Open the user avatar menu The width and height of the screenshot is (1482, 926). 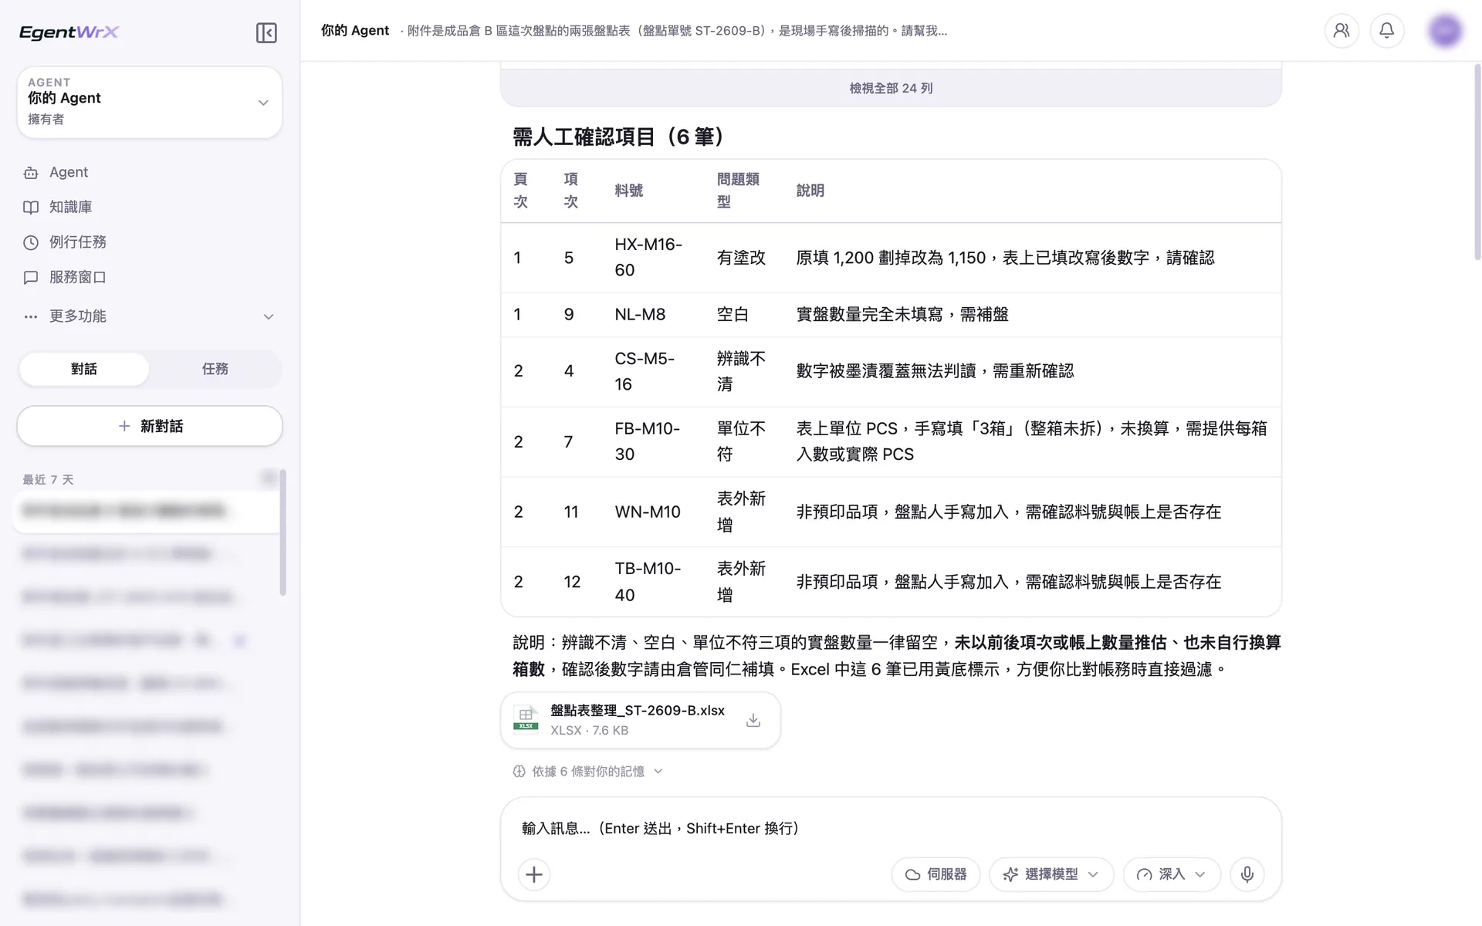coord(1445,31)
